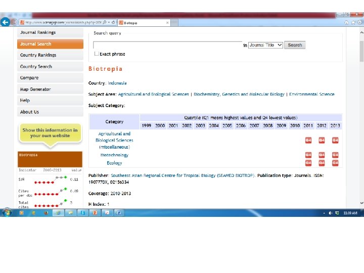
Task: Click the 2011 Q4 badge for Biotechnology
Action: 308,155
